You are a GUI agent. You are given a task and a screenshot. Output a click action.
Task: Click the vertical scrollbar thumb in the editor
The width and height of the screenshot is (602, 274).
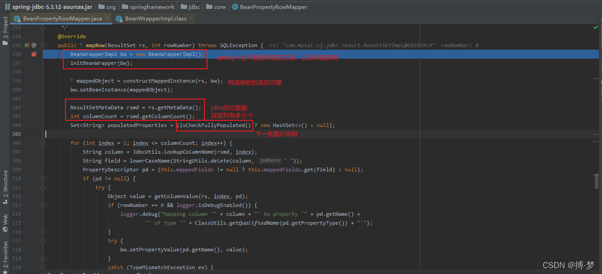pyautogui.click(x=596, y=181)
